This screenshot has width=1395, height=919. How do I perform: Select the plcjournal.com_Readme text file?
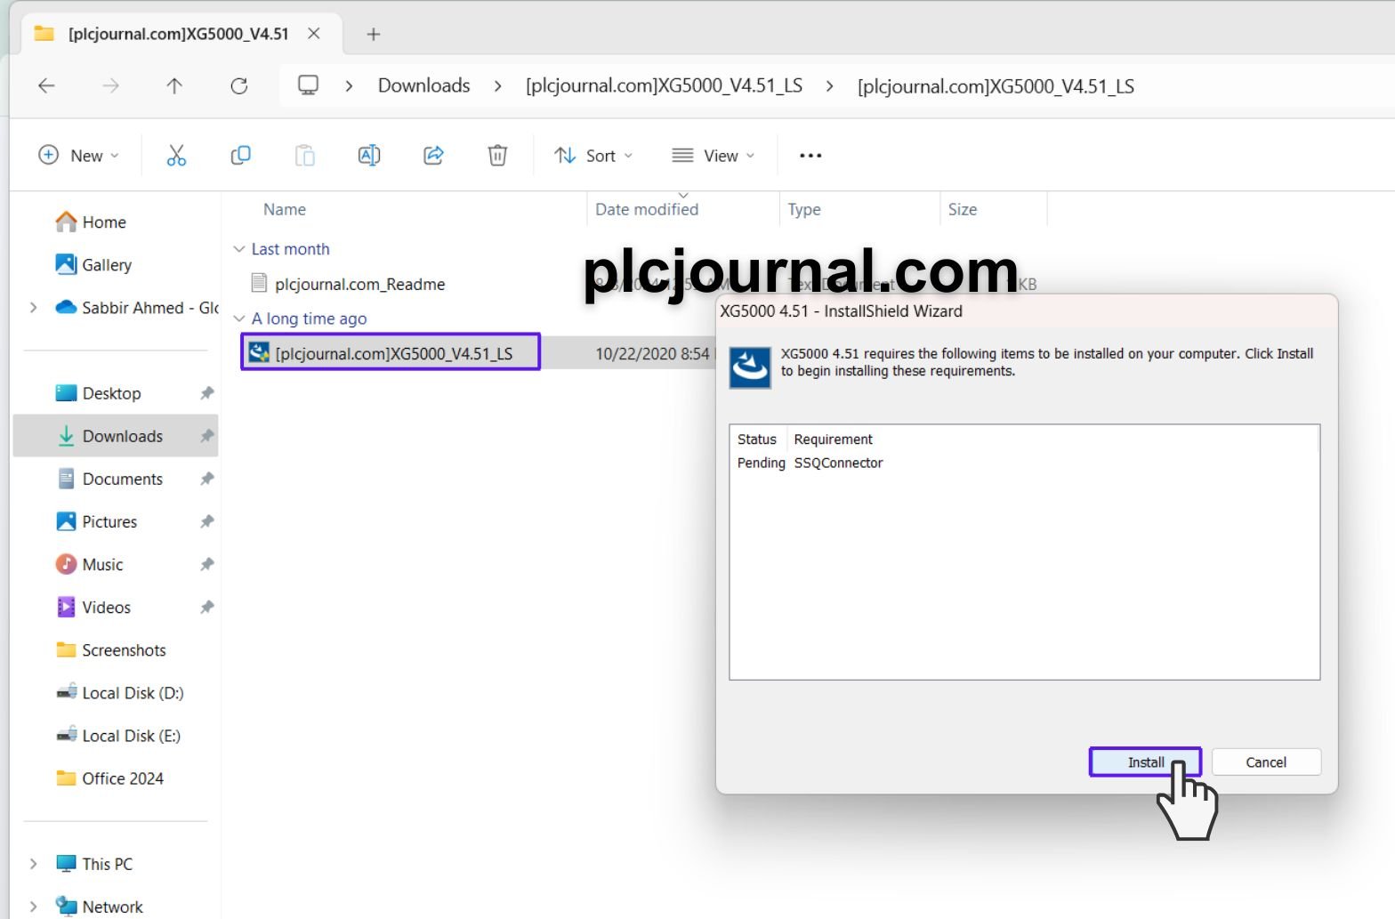pyautogui.click(x=360, y=284)
